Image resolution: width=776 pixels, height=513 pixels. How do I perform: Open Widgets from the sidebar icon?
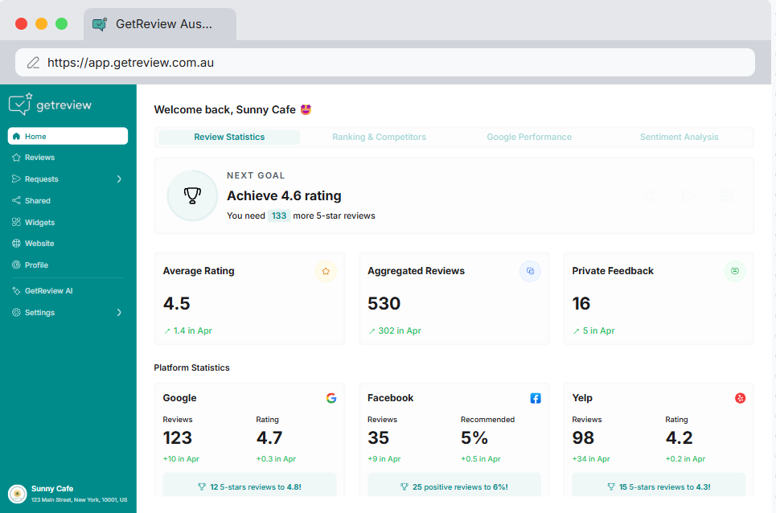tap(16, 222)
